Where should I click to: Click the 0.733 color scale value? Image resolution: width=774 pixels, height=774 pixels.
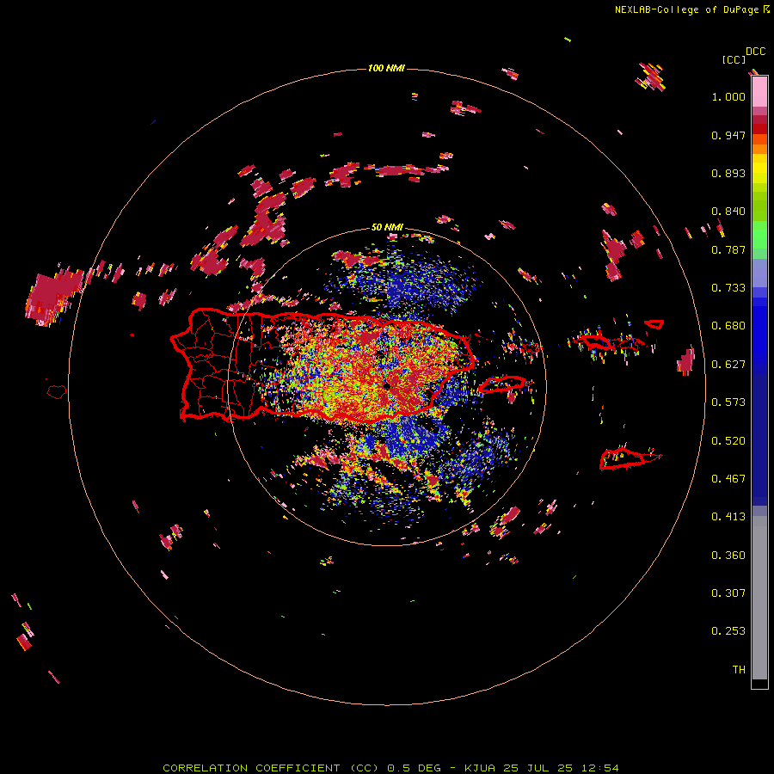click(x=728, y=288)
